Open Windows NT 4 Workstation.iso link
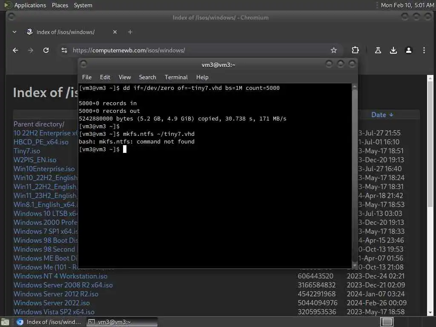 (60, 276)
